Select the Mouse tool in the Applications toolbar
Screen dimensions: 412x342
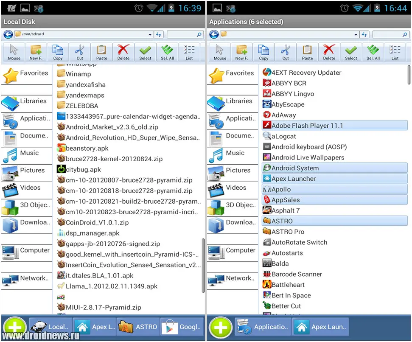220,52
